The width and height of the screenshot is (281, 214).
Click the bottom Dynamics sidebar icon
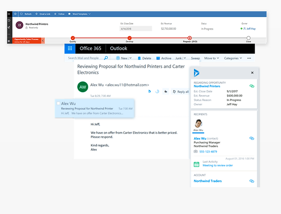pos(9,41)
